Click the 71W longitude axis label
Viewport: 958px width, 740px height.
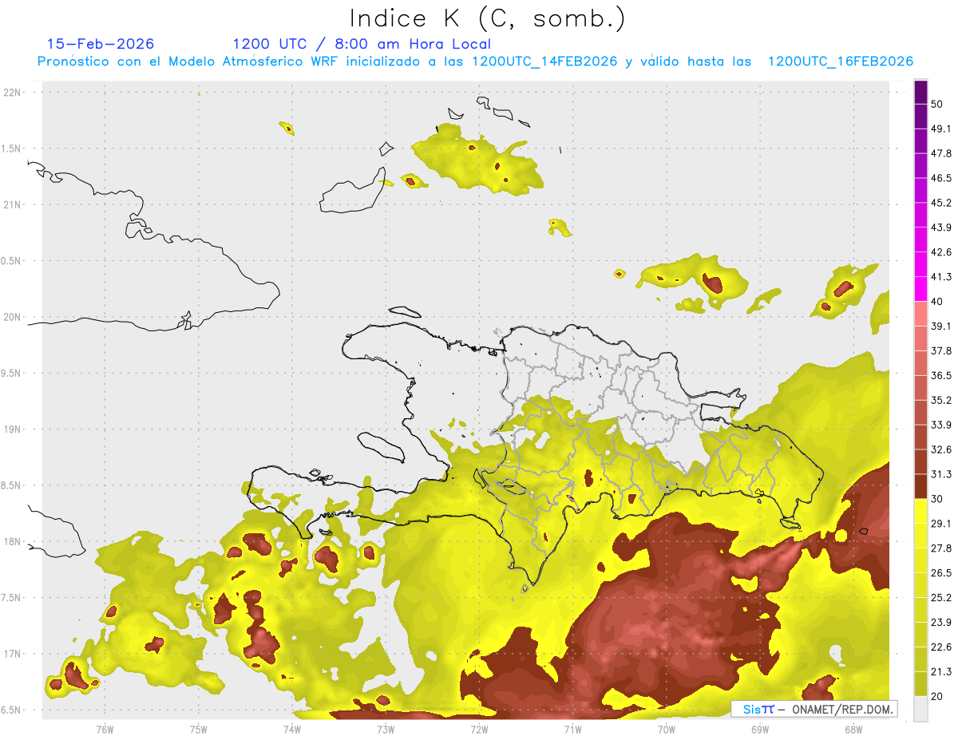click(x=572, y=729)
